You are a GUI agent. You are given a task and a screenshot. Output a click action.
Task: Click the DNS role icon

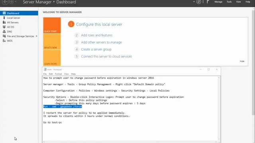point(4,31)
